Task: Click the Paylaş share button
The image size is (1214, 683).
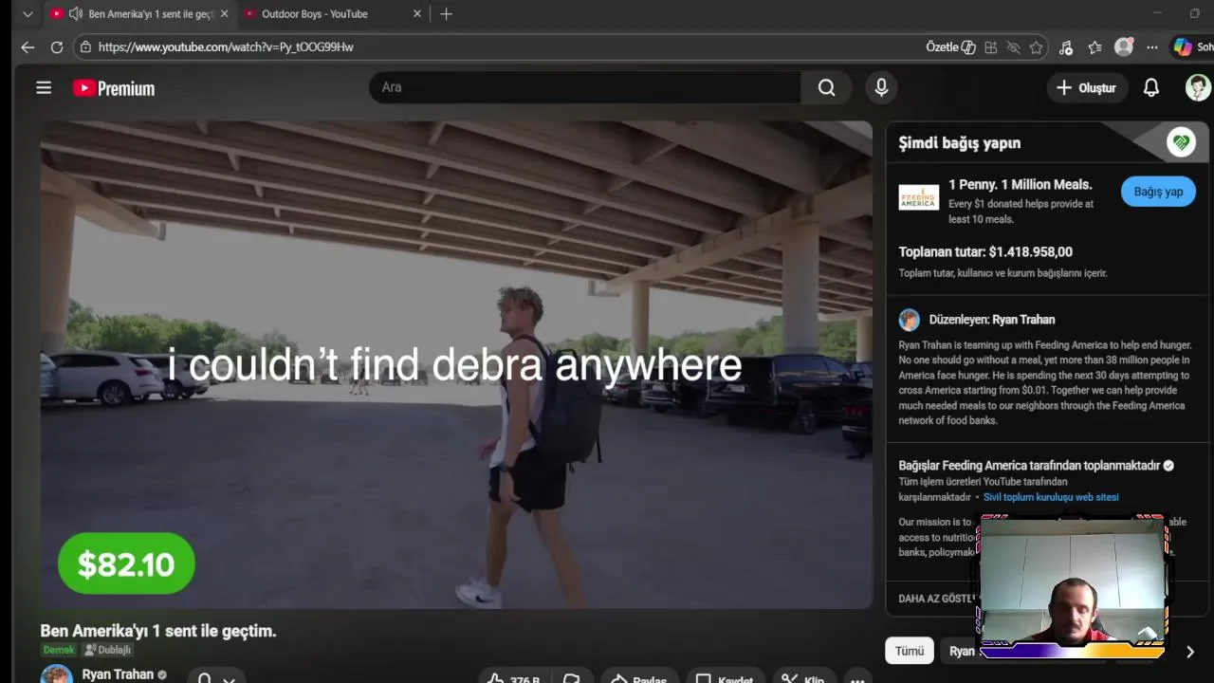Action: [638, 679]
